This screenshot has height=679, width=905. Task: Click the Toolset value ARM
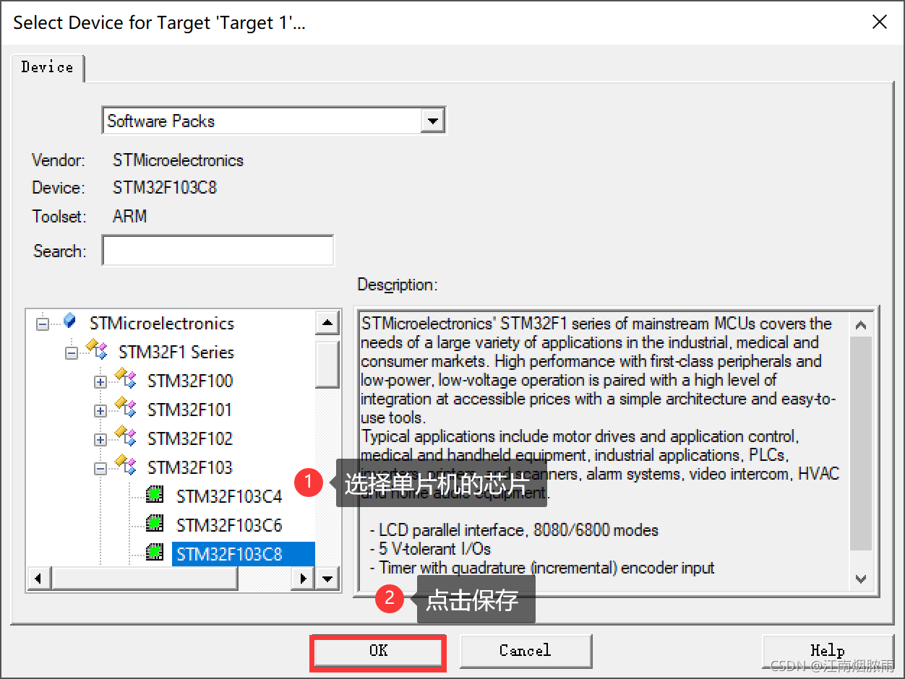click(x=130, y=216)
